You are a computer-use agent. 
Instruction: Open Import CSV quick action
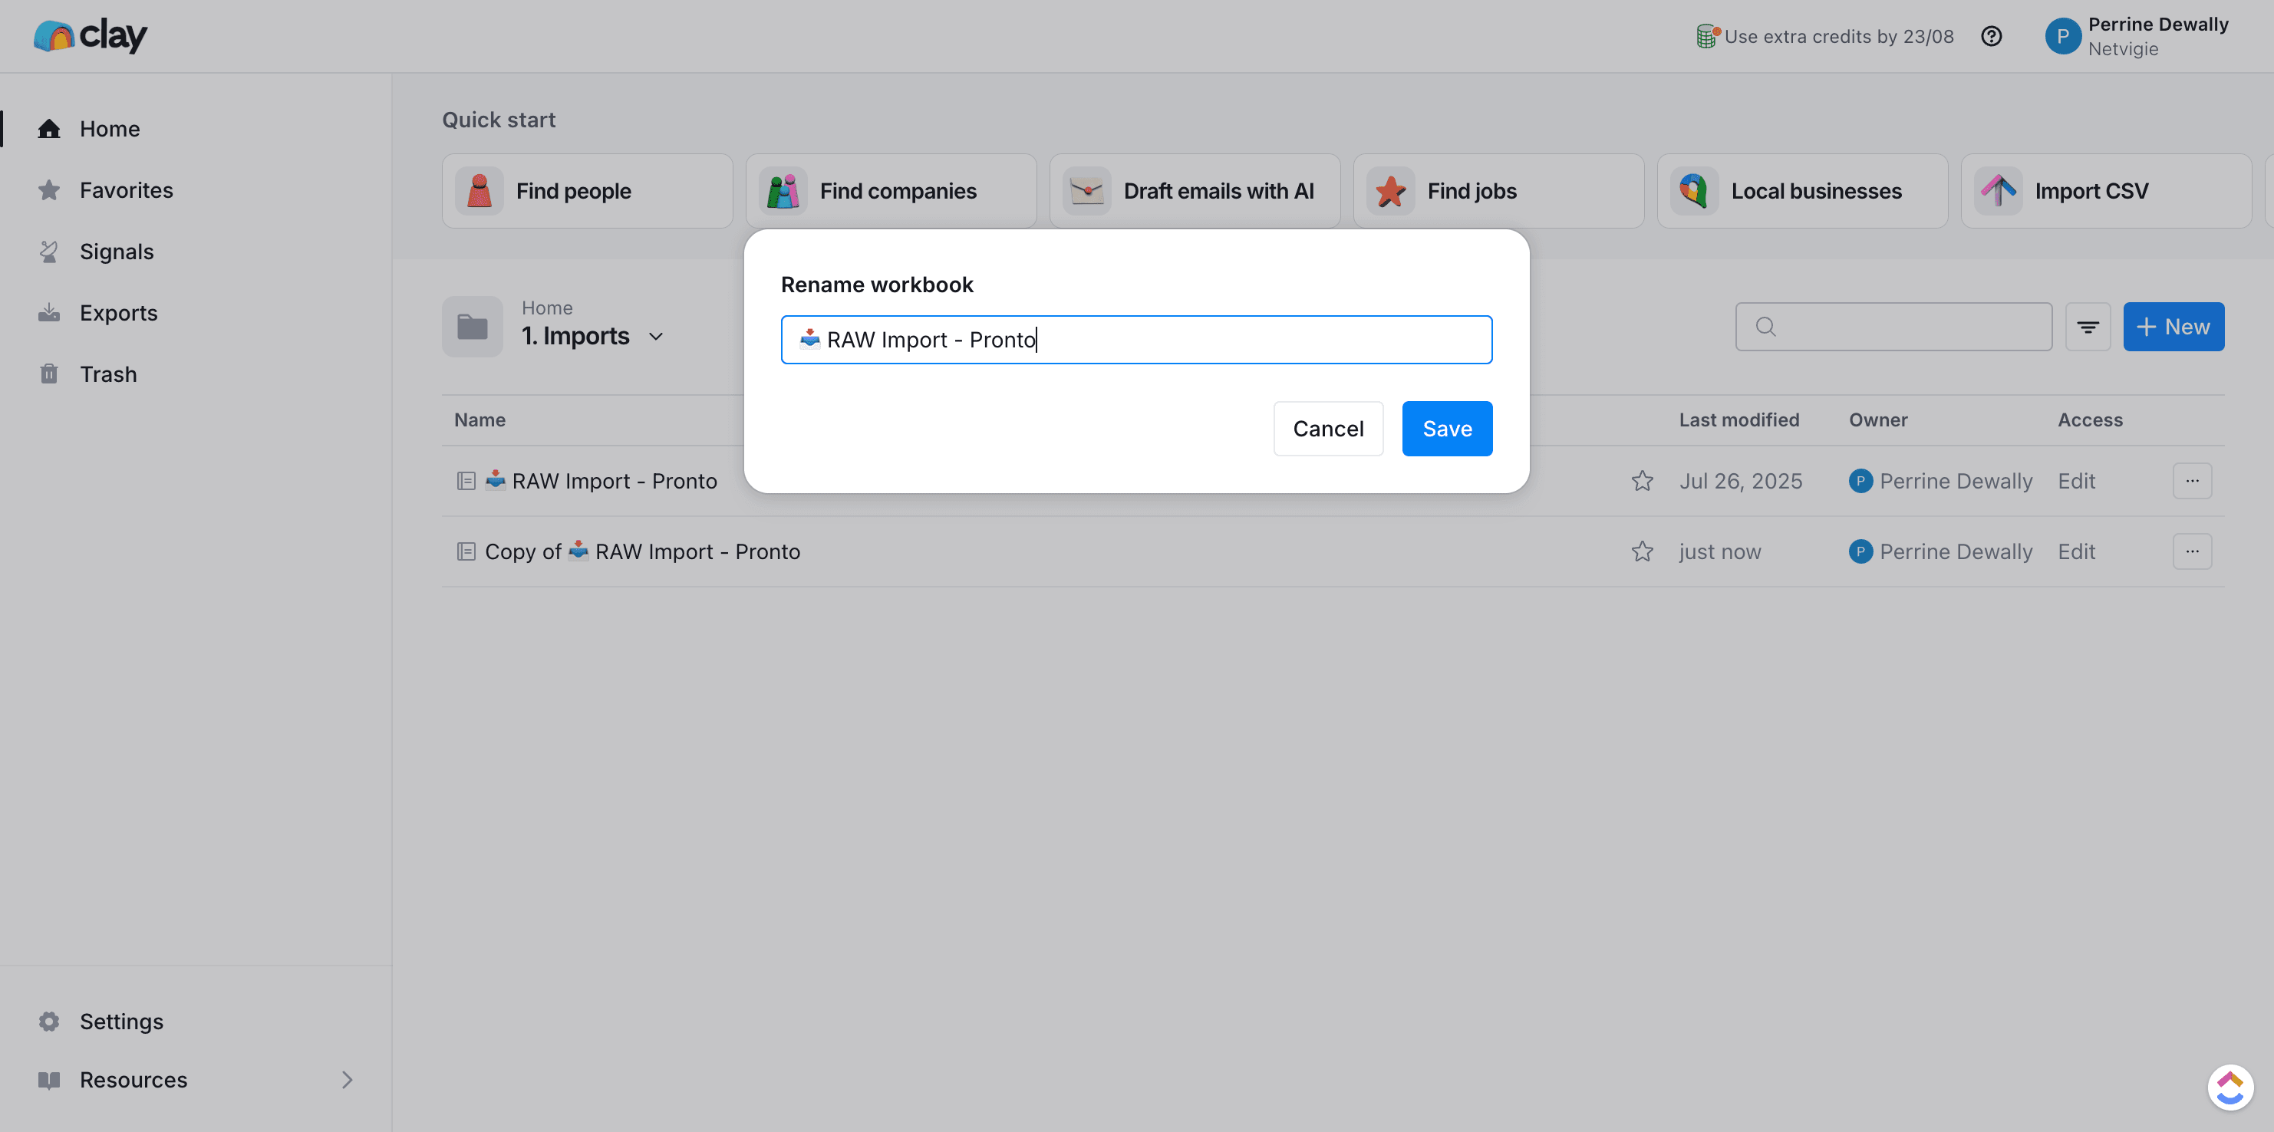pyautogui.click(x=2105, y=190)
